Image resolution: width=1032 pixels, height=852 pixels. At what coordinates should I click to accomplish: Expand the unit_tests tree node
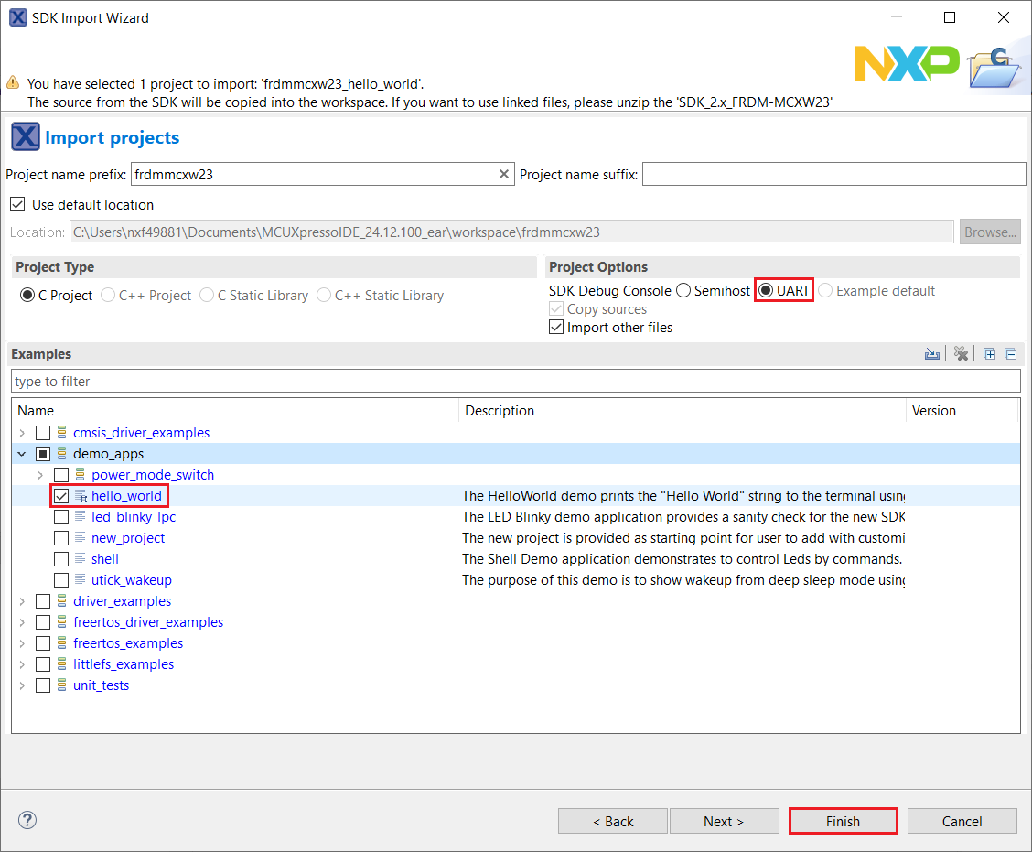pos(22,685)
